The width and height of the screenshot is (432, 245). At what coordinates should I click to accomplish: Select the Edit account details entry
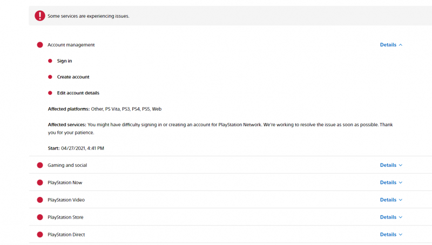click(78, 93)
